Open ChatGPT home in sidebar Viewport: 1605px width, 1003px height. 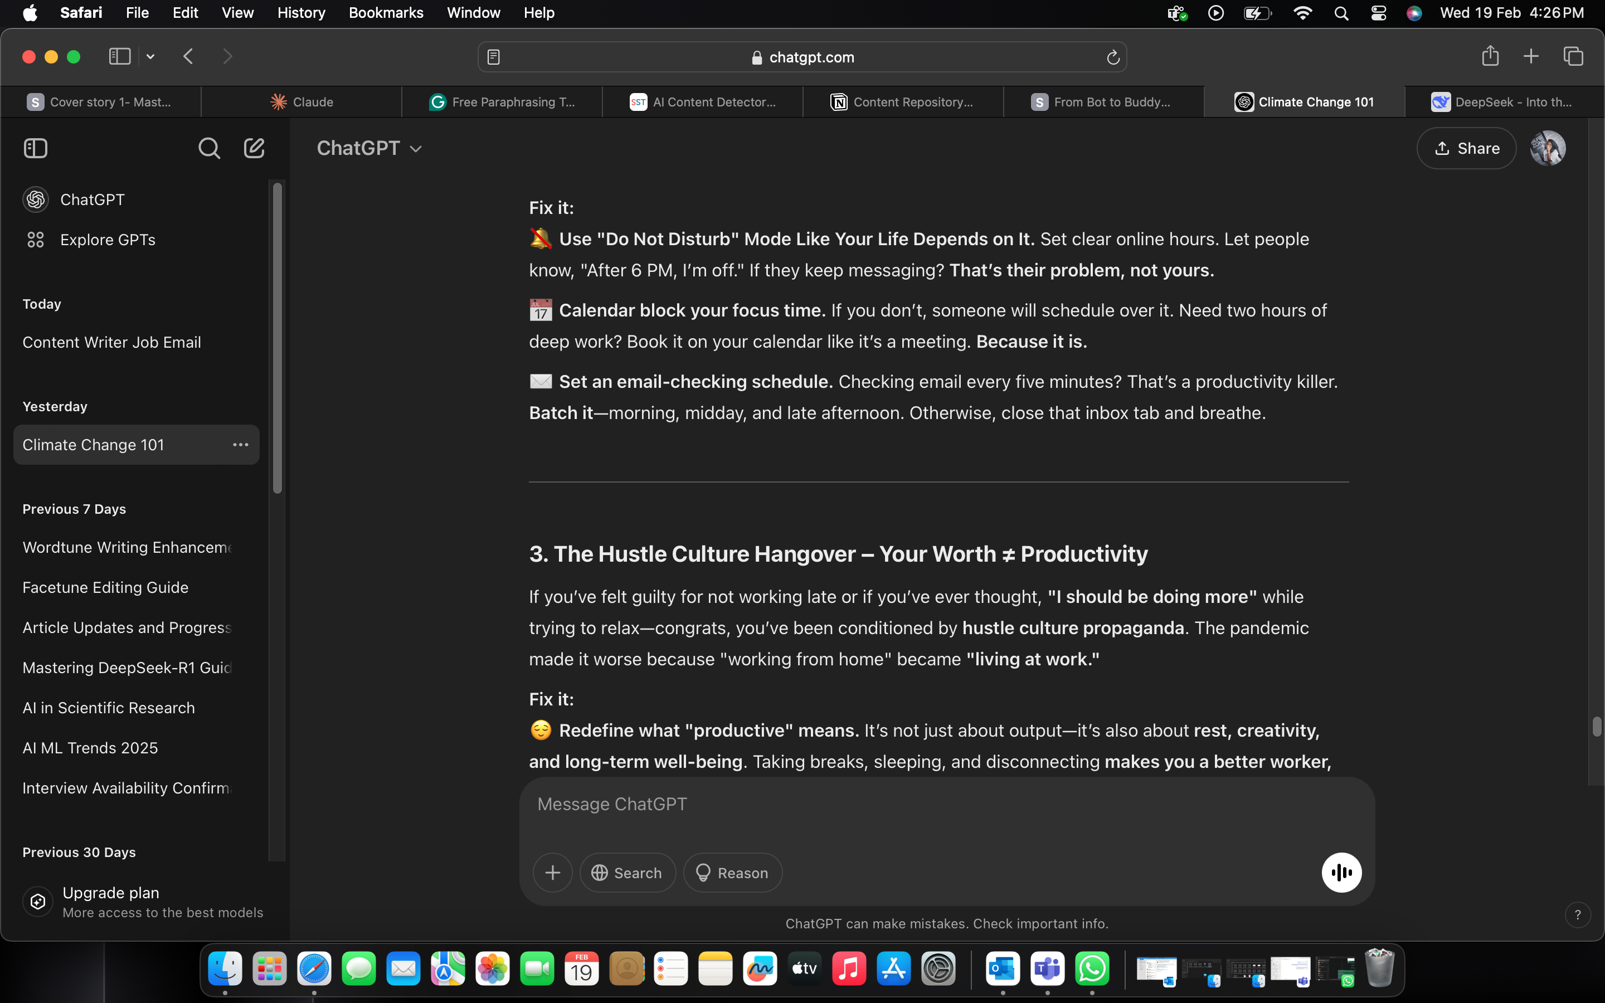136,199
